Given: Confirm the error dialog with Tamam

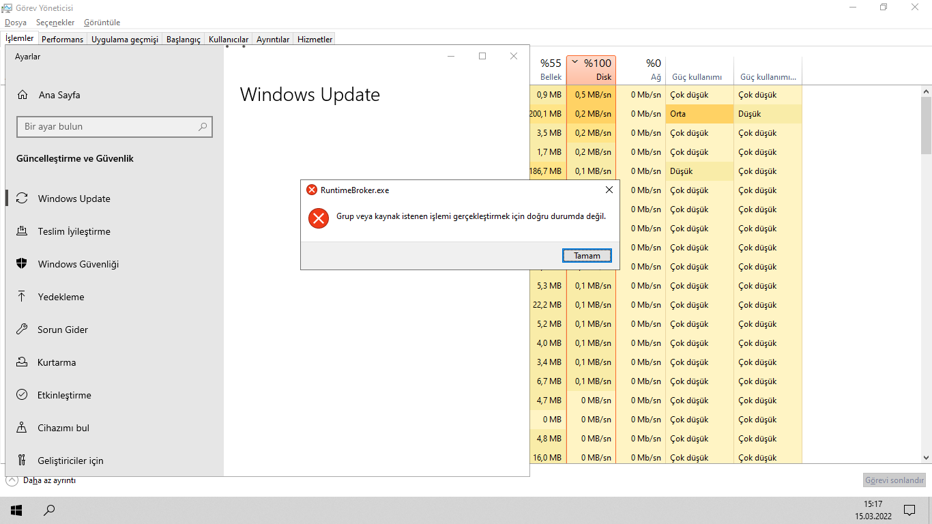Looking at the screenshot, I should coord(587,256).
